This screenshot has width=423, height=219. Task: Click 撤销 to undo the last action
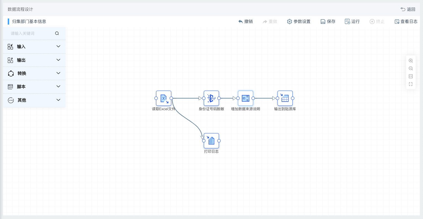pos(245,21)
